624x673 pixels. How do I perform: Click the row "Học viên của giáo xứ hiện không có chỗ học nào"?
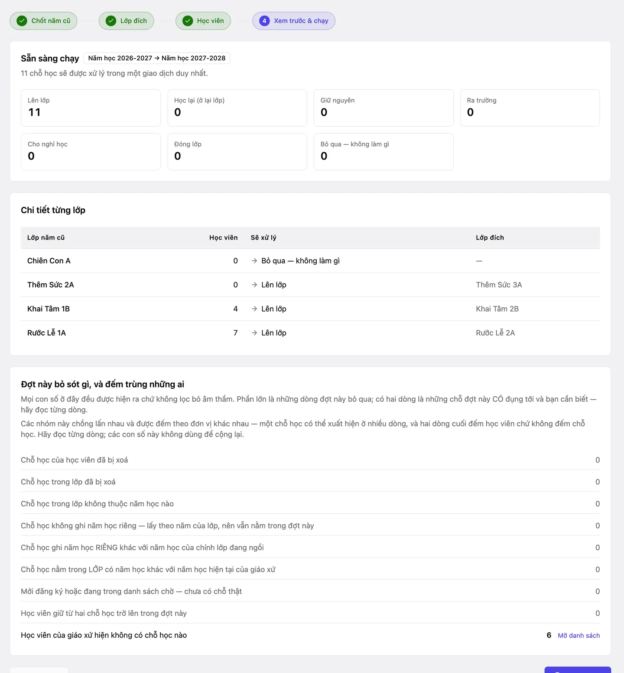pyautogui.click(x=310, y=635)
